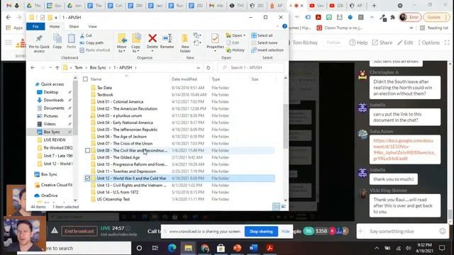The width and height of the screenshot is (454, 255).
Task: Open PowerPoint from the taskbar
Action: [237, 248]
